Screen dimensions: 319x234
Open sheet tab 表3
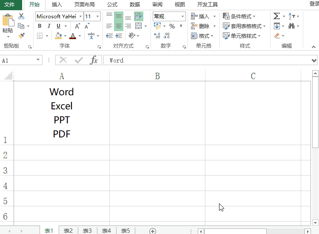(87, 231)
